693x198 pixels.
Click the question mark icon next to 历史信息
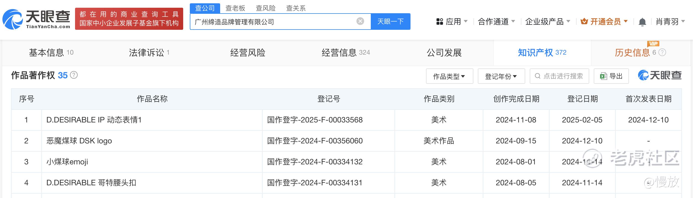tap(662, 52)
